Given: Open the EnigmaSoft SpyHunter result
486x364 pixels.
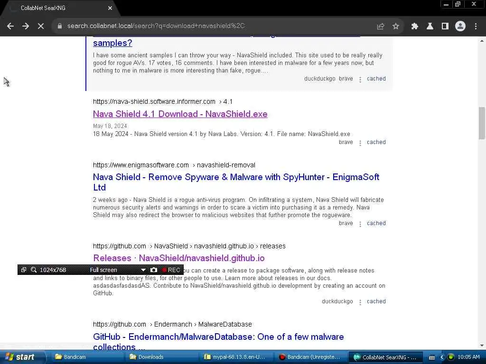Looking at the screenshot, I should coord(236,182).
